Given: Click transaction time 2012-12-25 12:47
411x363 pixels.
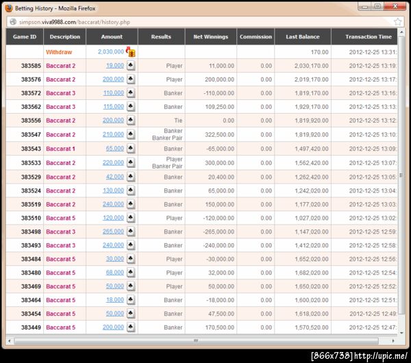Looking at the screenshot, I should click(373, 327).
